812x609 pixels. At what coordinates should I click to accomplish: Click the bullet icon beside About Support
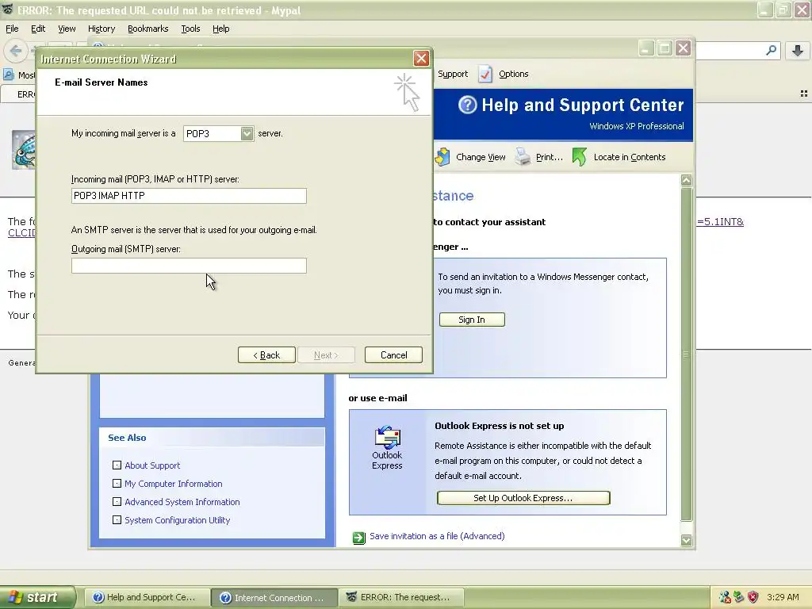117,465
